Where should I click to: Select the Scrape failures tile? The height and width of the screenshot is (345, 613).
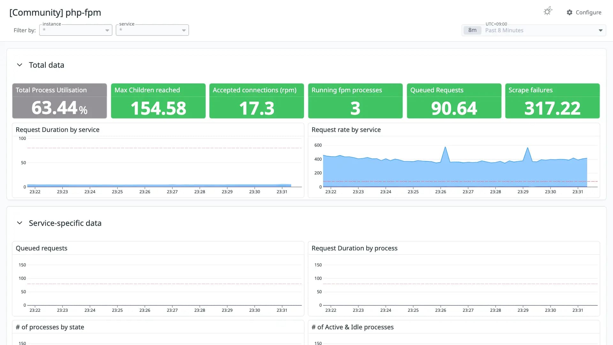point(552,101)
